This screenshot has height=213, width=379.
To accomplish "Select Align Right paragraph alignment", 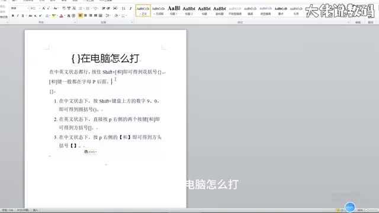I will tap(91, 15).
